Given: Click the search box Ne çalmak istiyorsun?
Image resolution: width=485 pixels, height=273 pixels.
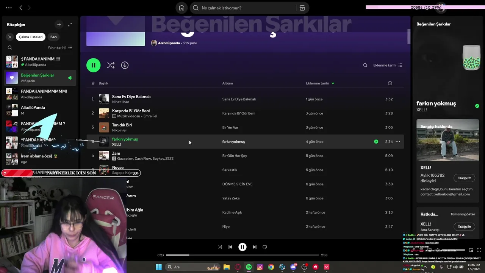Looking at the screenshot, I should 242,8.
